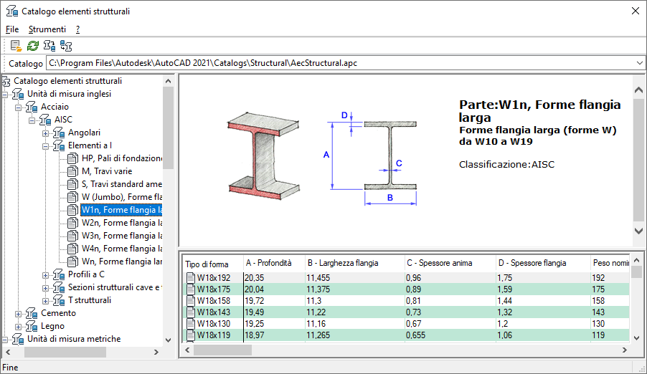Click preview pane scroll down arrow
The image size is (647, 374).
[638, 231]
